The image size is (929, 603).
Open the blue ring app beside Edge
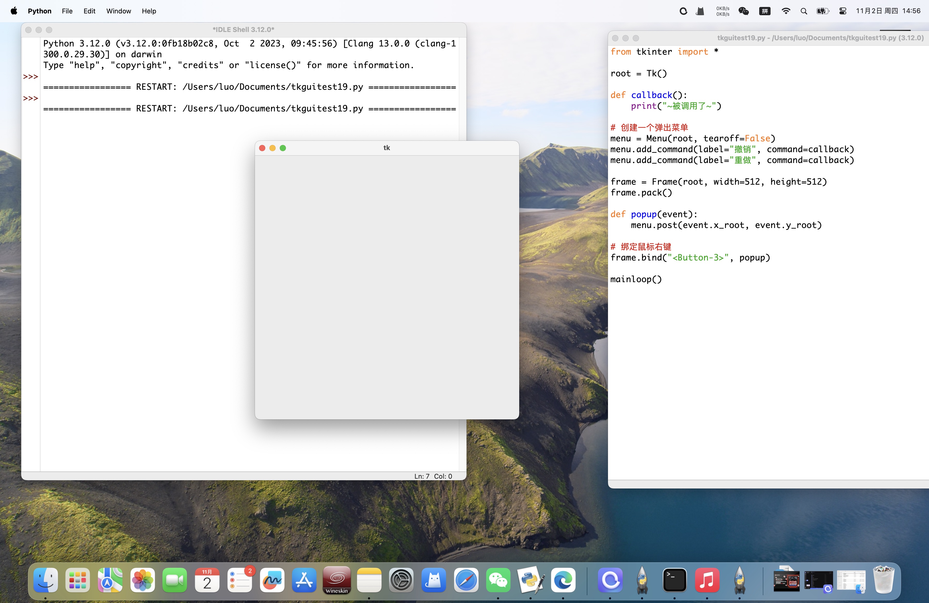[x=610, y=580]
